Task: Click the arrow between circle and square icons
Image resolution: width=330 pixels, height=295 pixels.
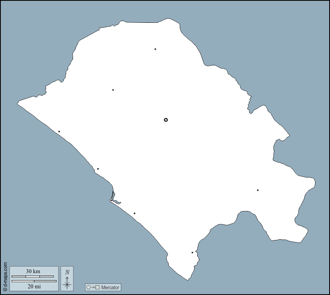Action: click(x=93, y=287)
